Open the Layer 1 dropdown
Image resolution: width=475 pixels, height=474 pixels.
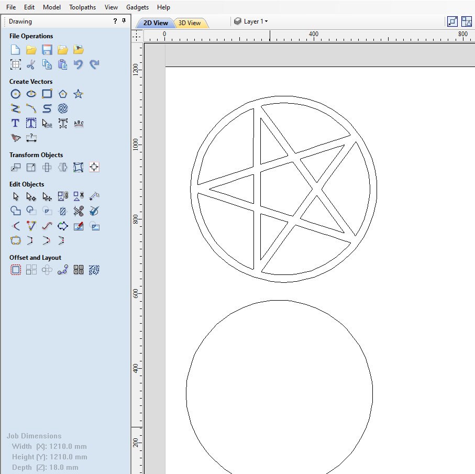[x=255, y=21]
